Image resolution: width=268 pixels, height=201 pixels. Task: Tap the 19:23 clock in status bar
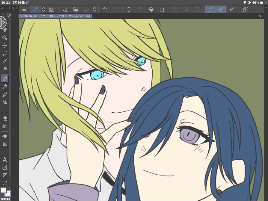[6, 3]
